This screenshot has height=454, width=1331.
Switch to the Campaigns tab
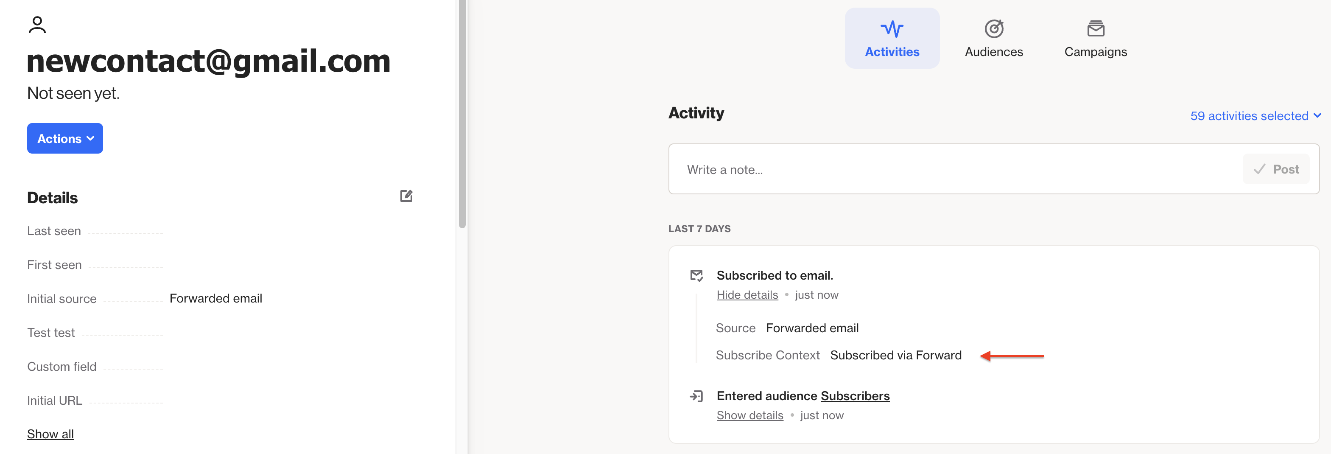(x=1096, y=38)
